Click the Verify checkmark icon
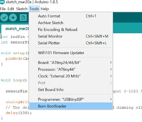This screenshot has height=122, width=142. point(4,18)
